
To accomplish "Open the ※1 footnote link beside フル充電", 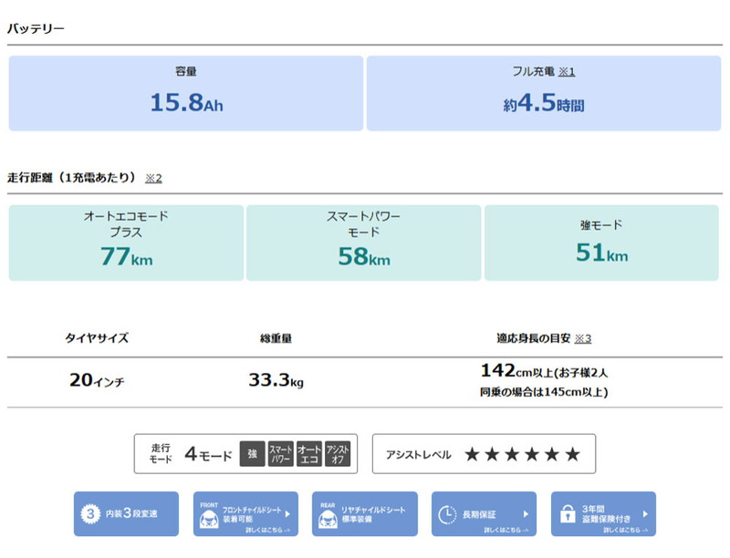I will click(568, 71).
